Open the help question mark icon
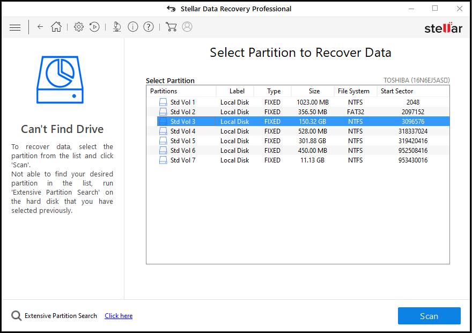The image size is (472, 333). point(149,27)
